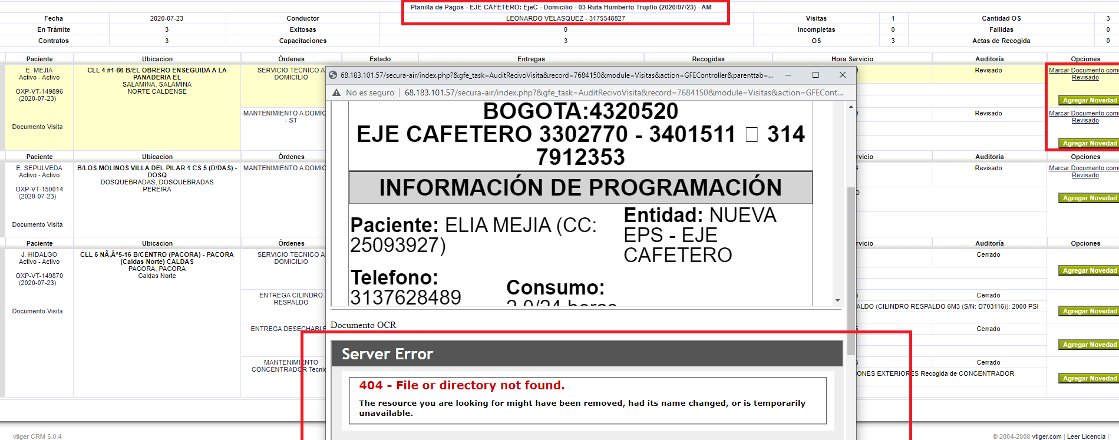This screenshot has width=1119, height=440.
Task: Click the popup's vertical scrollbar thumb
Action: pos(851,271)
